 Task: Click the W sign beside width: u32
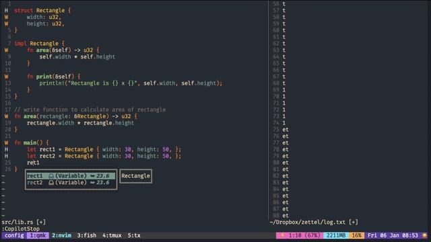click(x=6, y=17)
